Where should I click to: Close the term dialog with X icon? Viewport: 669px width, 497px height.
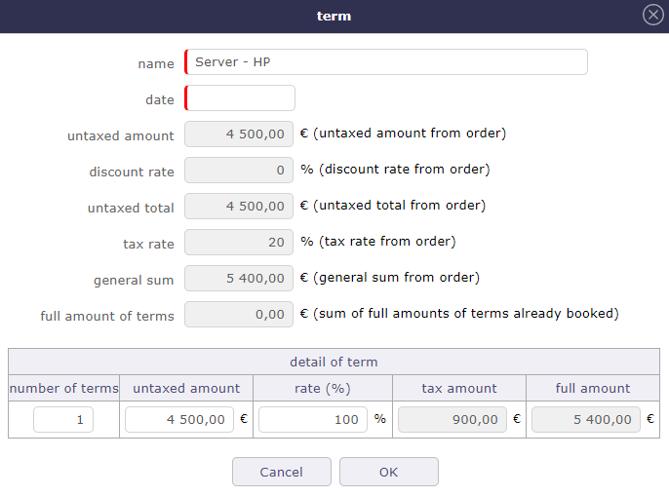652,15
